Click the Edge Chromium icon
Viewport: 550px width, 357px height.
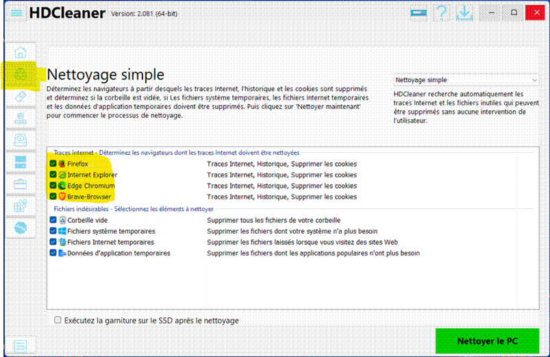[x=62, y=185]
